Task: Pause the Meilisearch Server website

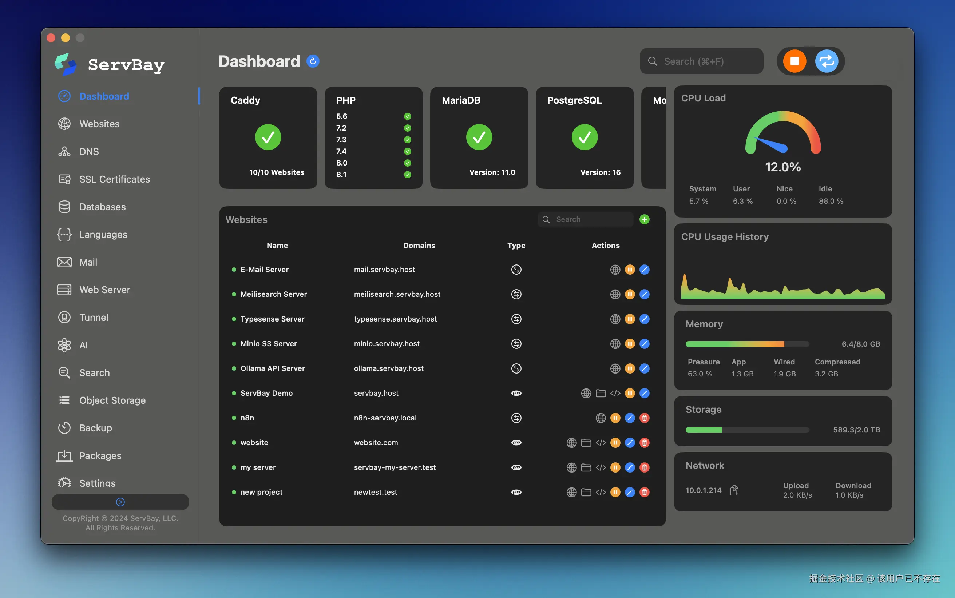Action: (629, 294)
